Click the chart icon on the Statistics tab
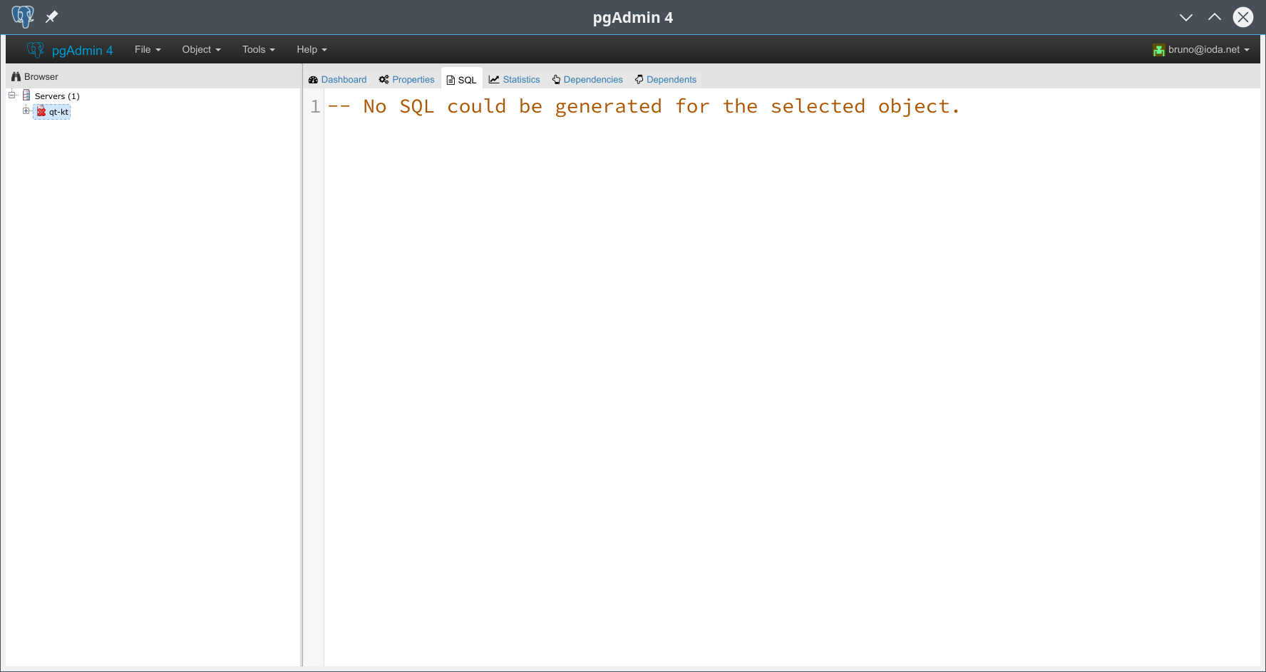Image resolution: width=1266 pixels, height=672 pixels. click(x=494, y=80)
